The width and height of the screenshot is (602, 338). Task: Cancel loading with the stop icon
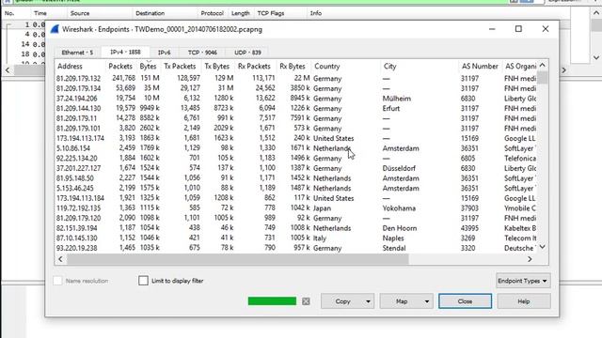pyautogui.click(x=306, y=301)
